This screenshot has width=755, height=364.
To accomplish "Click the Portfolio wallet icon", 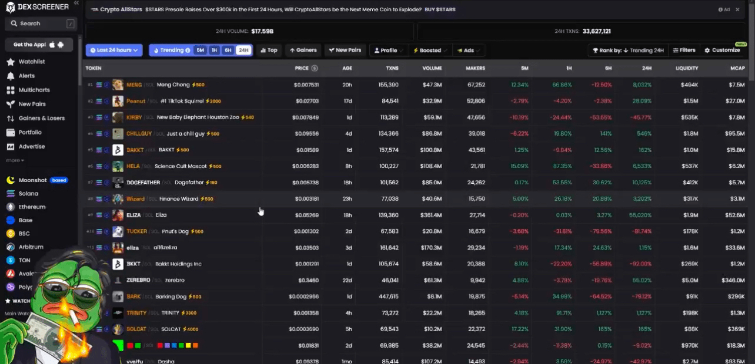I will click(x=11, y=132).
